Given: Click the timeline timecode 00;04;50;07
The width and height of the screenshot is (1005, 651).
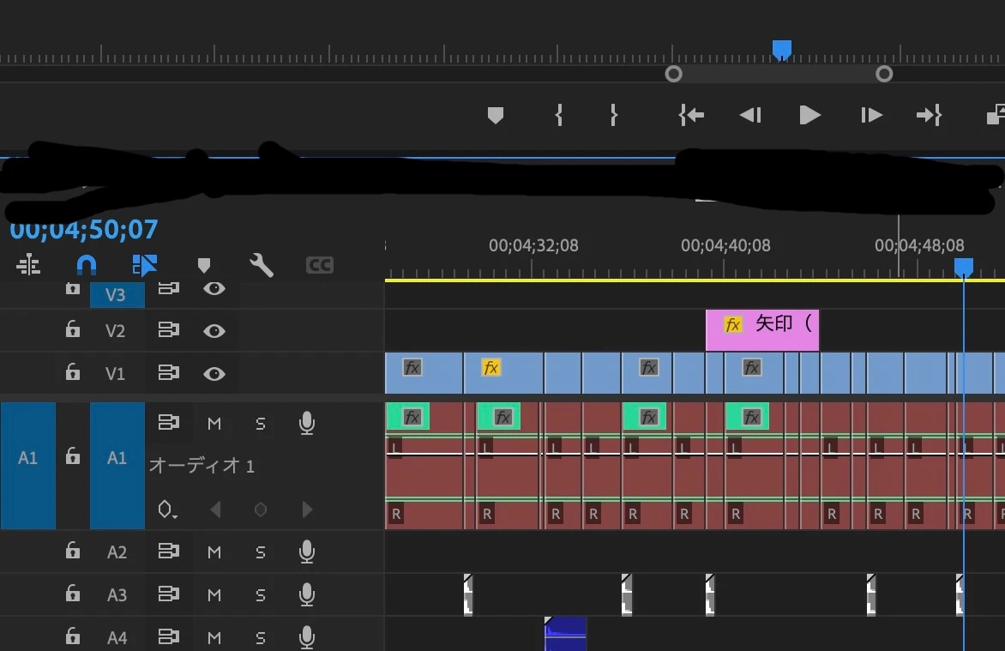Looking at the screenshot, I should (84, 230).
